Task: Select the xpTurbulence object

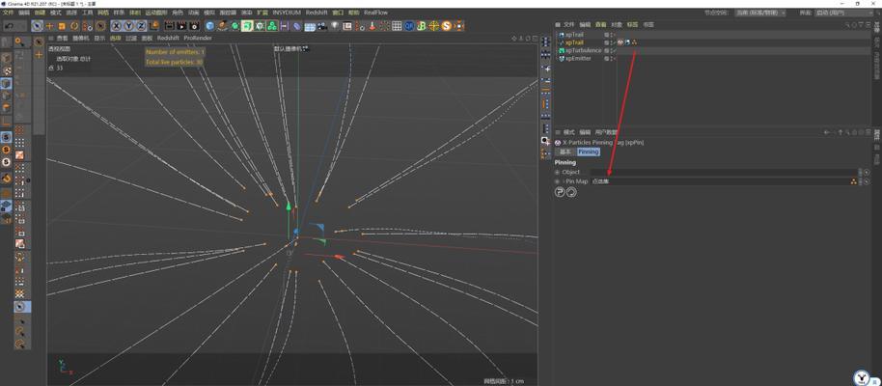Action: 583,50
